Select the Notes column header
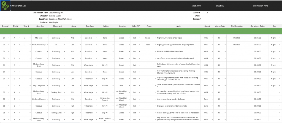Screen dimensions: 282x123 [x=179, y=26]
